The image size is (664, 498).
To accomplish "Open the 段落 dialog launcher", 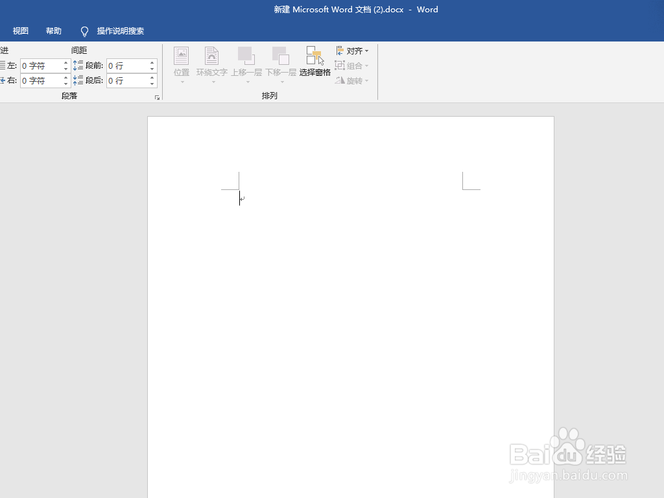I will [158, 98].
